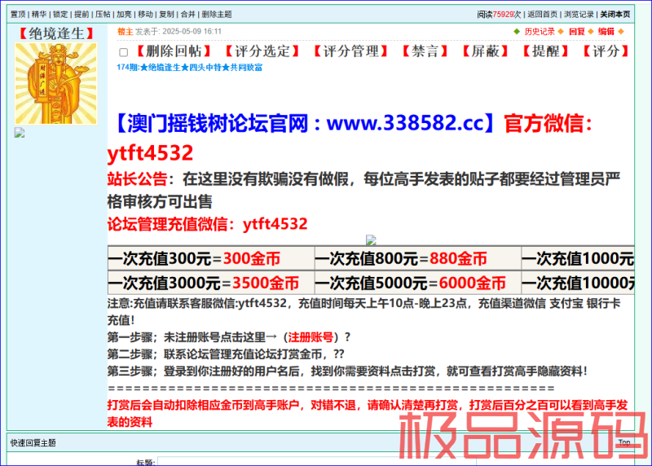Click the Top link to jump up

coord(623,442)
